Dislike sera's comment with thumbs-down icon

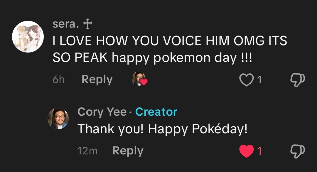click(x=297, y=80)
